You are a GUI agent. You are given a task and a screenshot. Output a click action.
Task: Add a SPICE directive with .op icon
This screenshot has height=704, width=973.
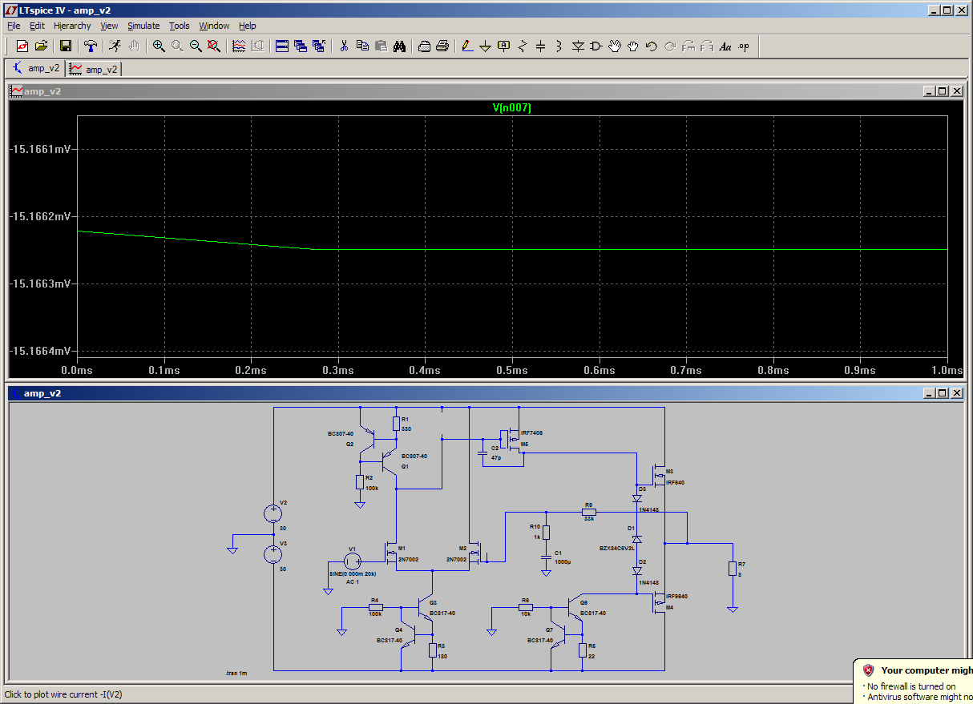coord(744,46)
